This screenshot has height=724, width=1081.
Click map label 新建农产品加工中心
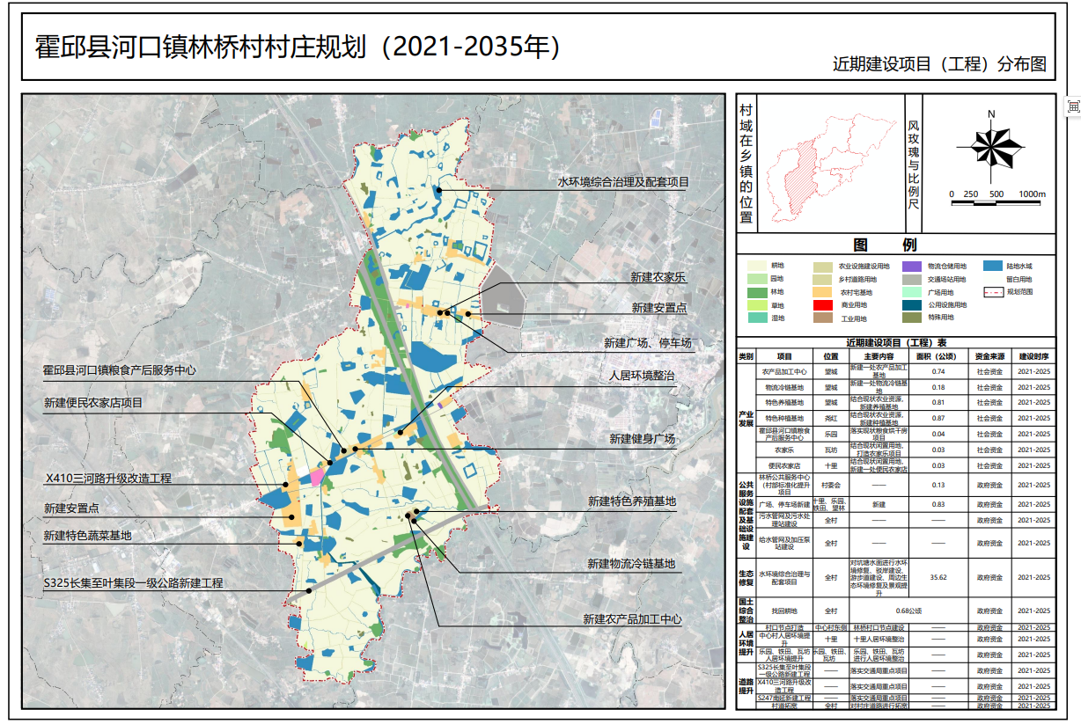pos(632,619)
